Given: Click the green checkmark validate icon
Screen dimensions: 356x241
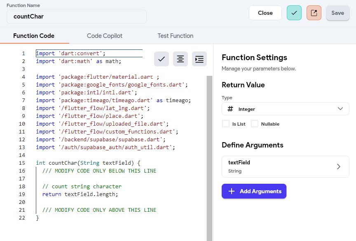Looking at the screenshot, I should coord(294,13).
